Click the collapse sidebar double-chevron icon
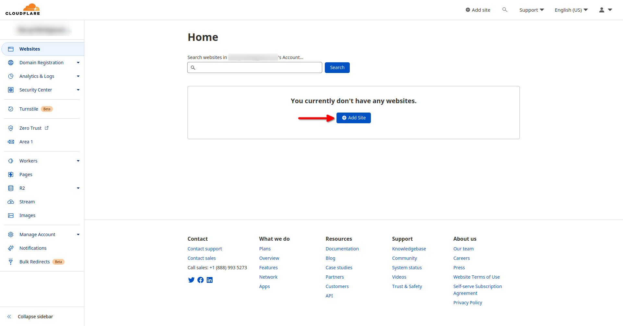 click(x=9, y=317)
